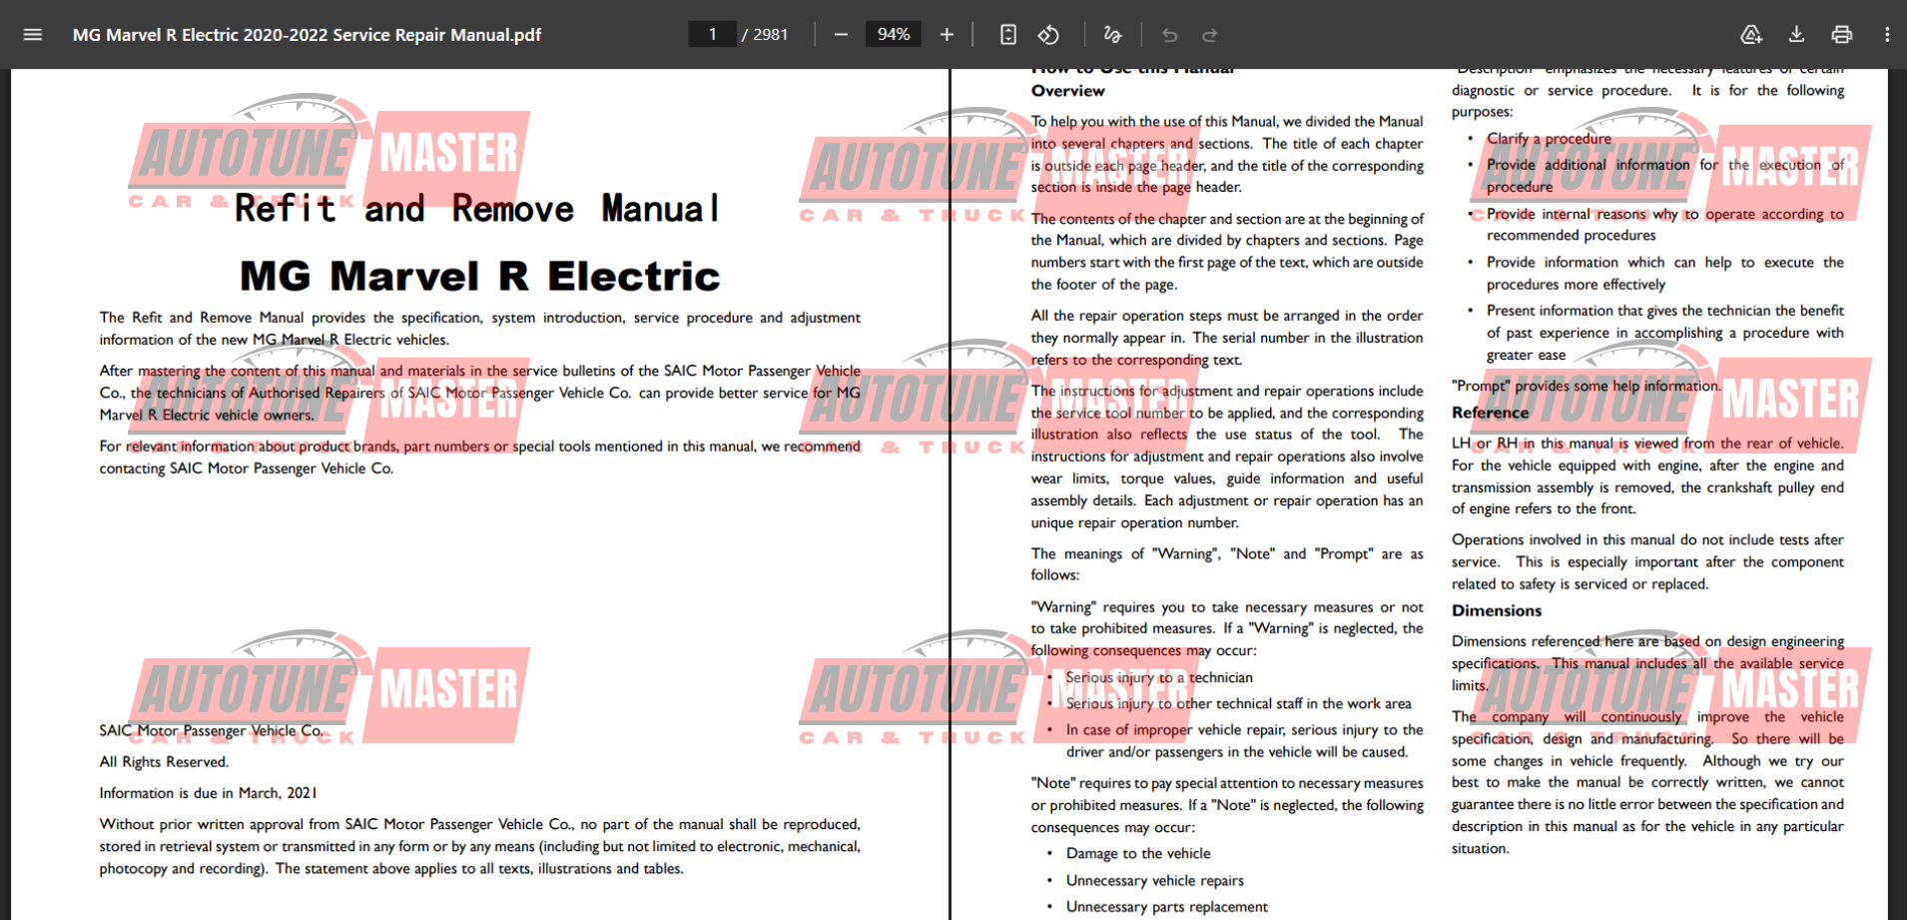Rotate the document counterclockwise
1907x920 pixels.
[x=1048, y=35]
